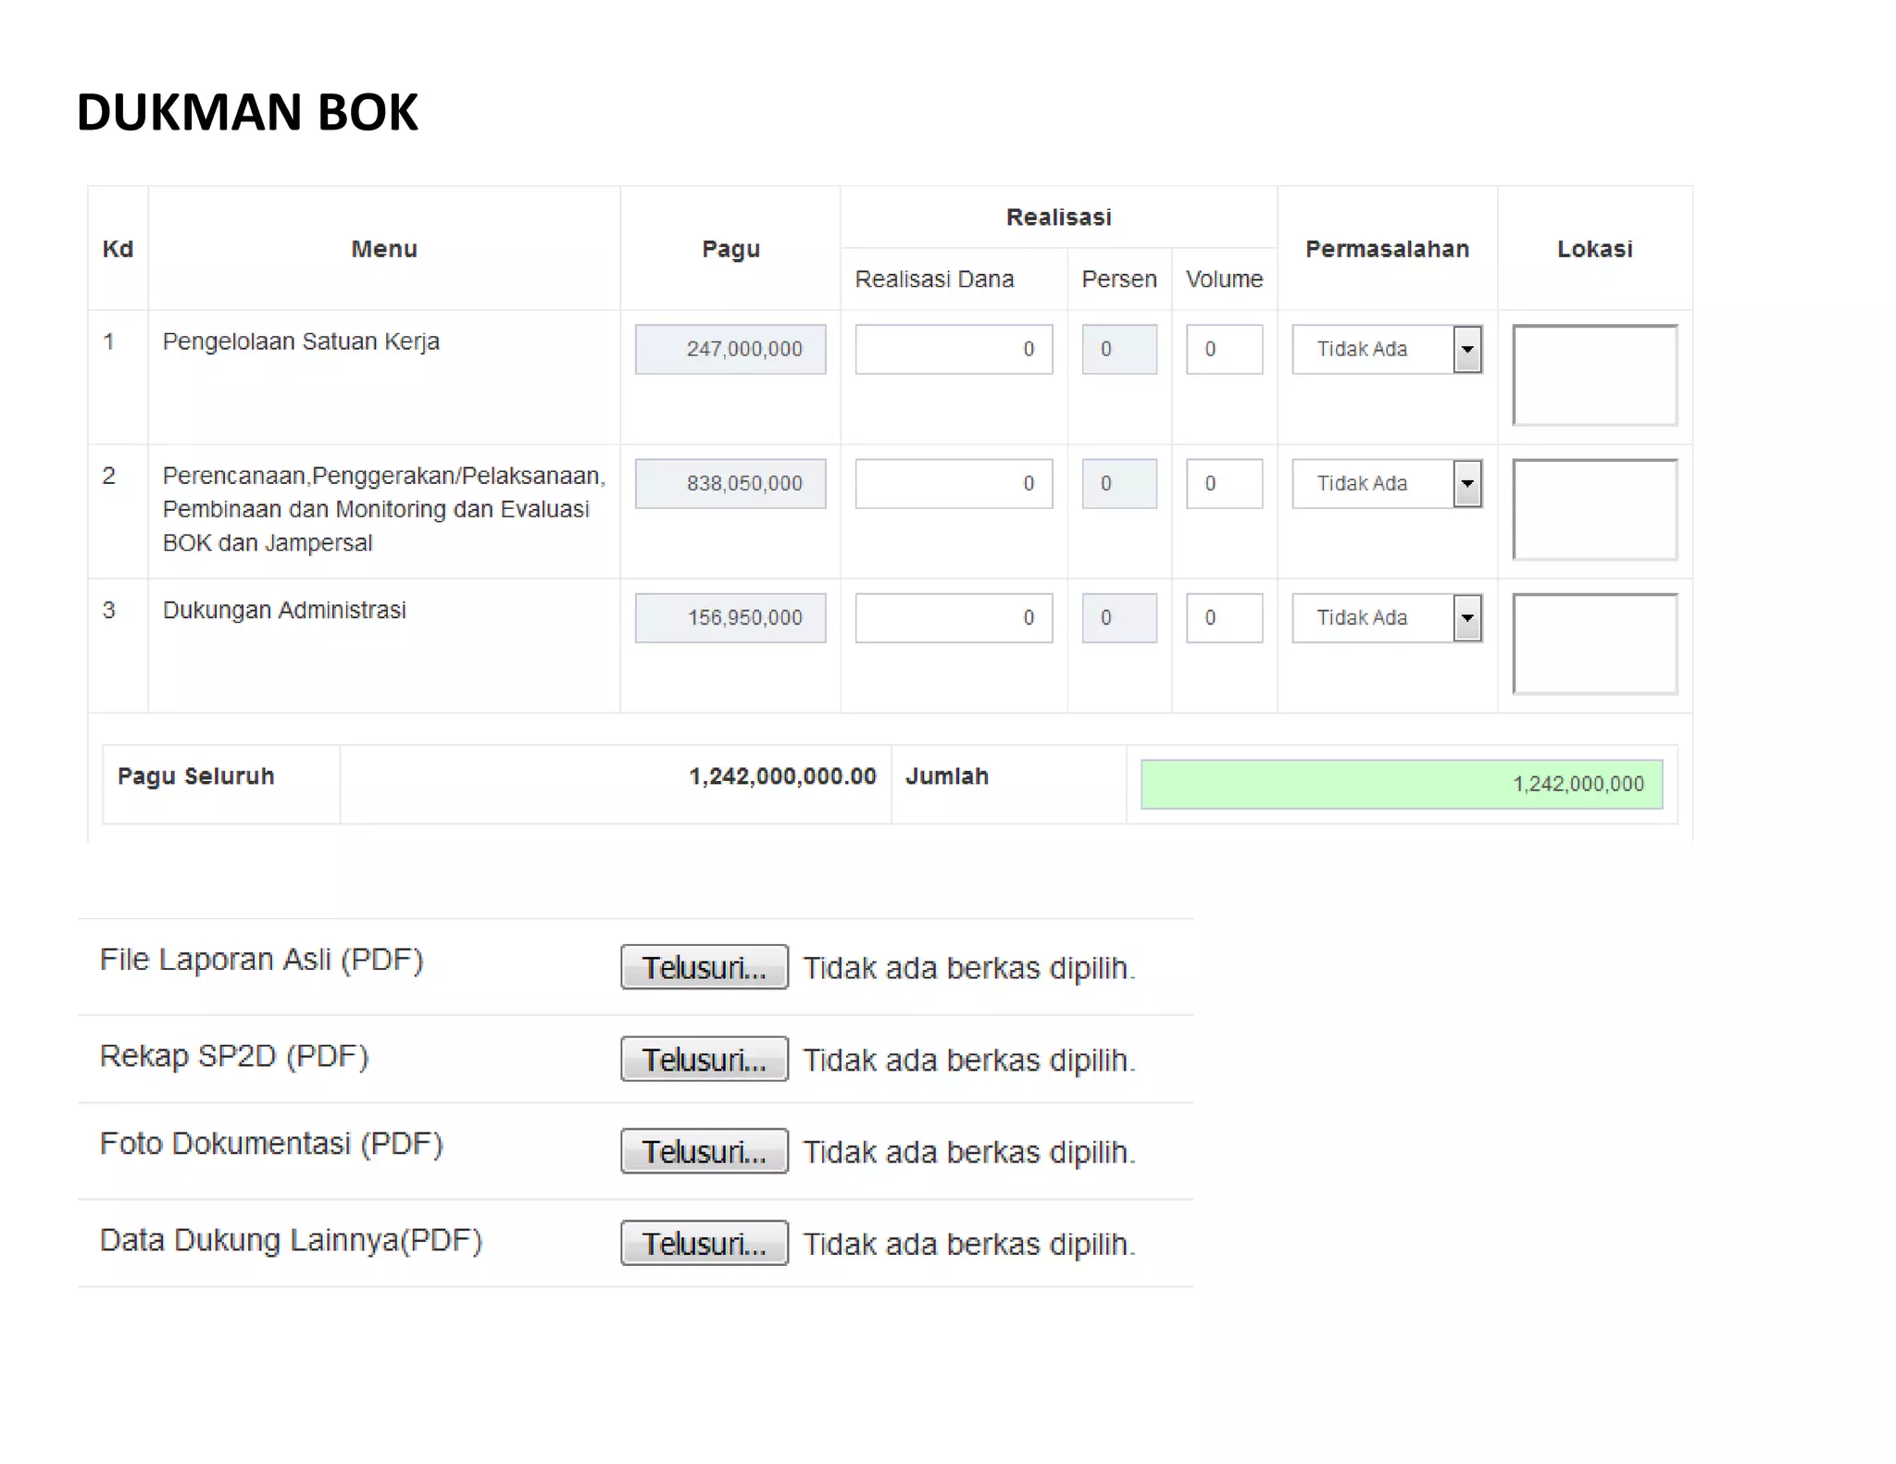Click Pagu field showing 838,050,000
This screenshot has height=1464, width=1896.
[x=730, y=483]
